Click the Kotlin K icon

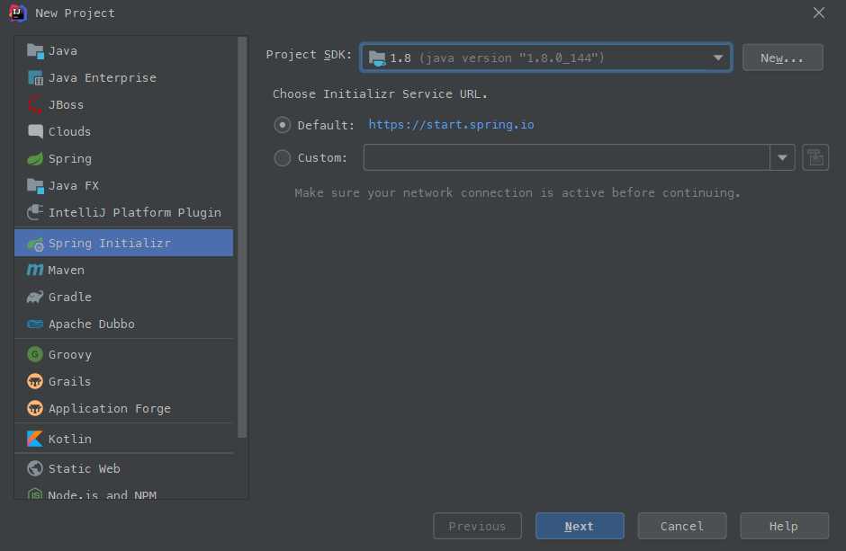35,439
